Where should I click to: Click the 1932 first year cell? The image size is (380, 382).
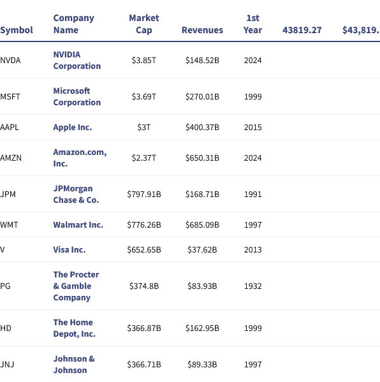coord(253,286)
